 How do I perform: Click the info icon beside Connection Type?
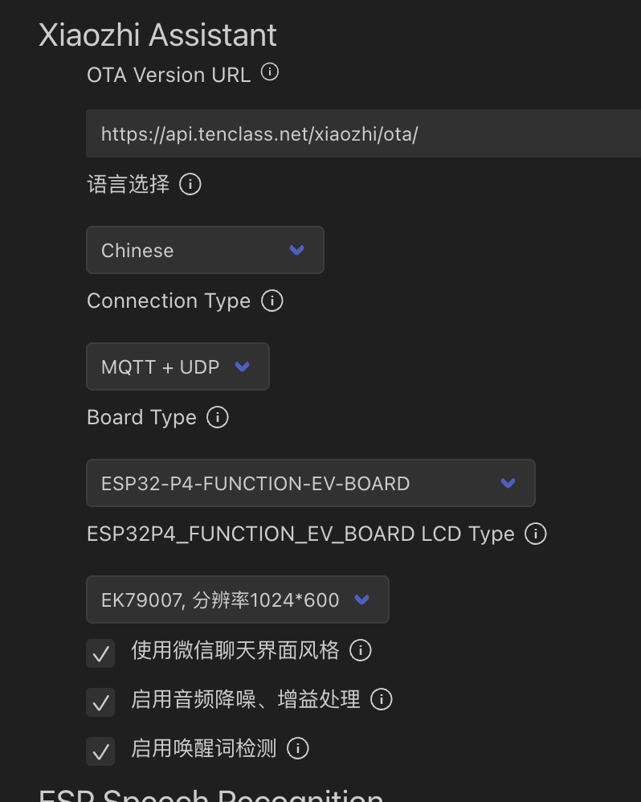[272, 301]
